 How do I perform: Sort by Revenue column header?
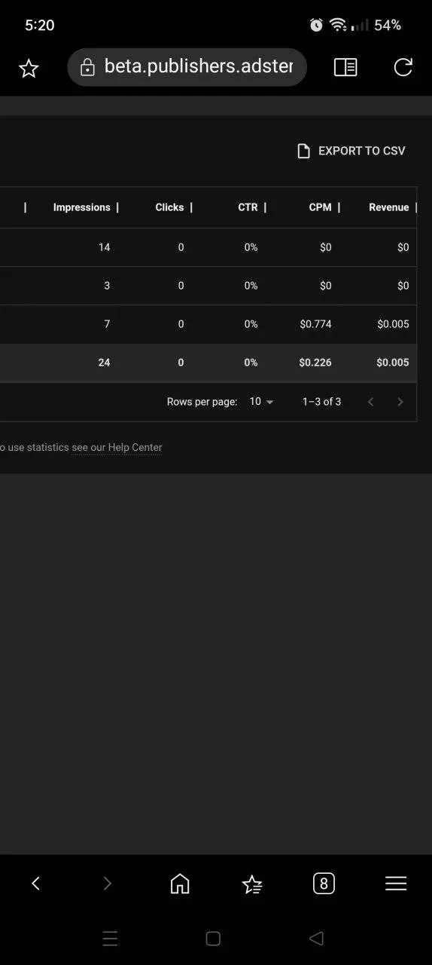coord(389,207)
